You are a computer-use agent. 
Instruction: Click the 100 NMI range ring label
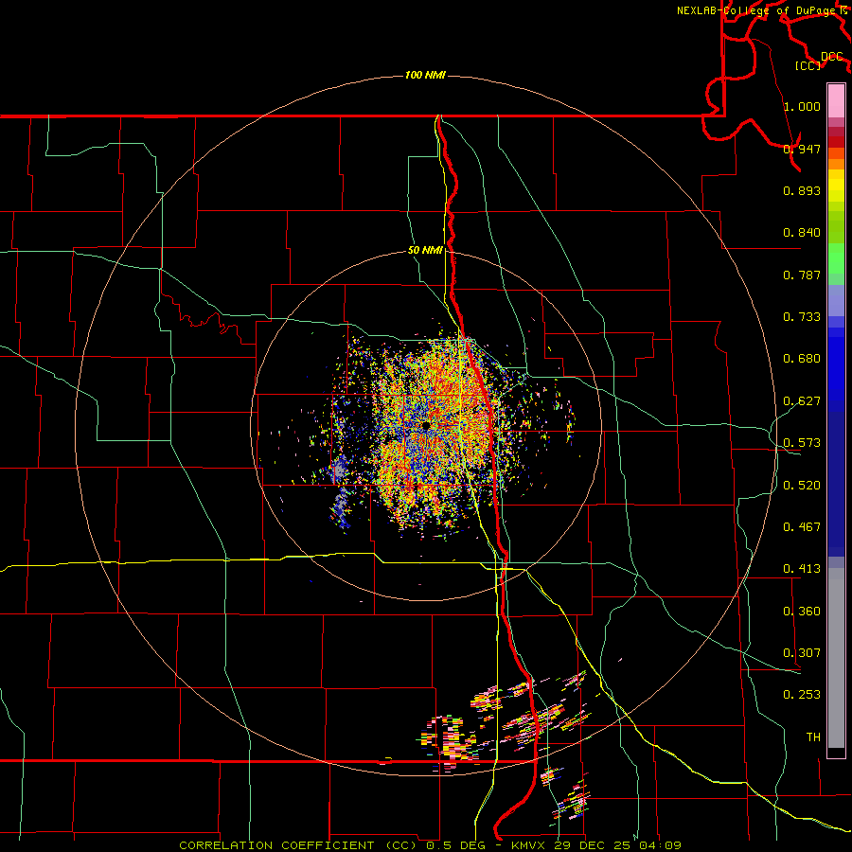pyautogui.click(x=425, y=75)
